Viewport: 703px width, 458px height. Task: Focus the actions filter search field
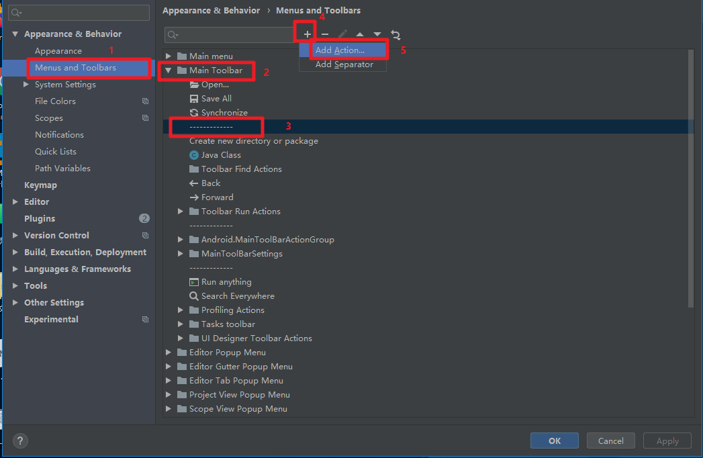230,34
